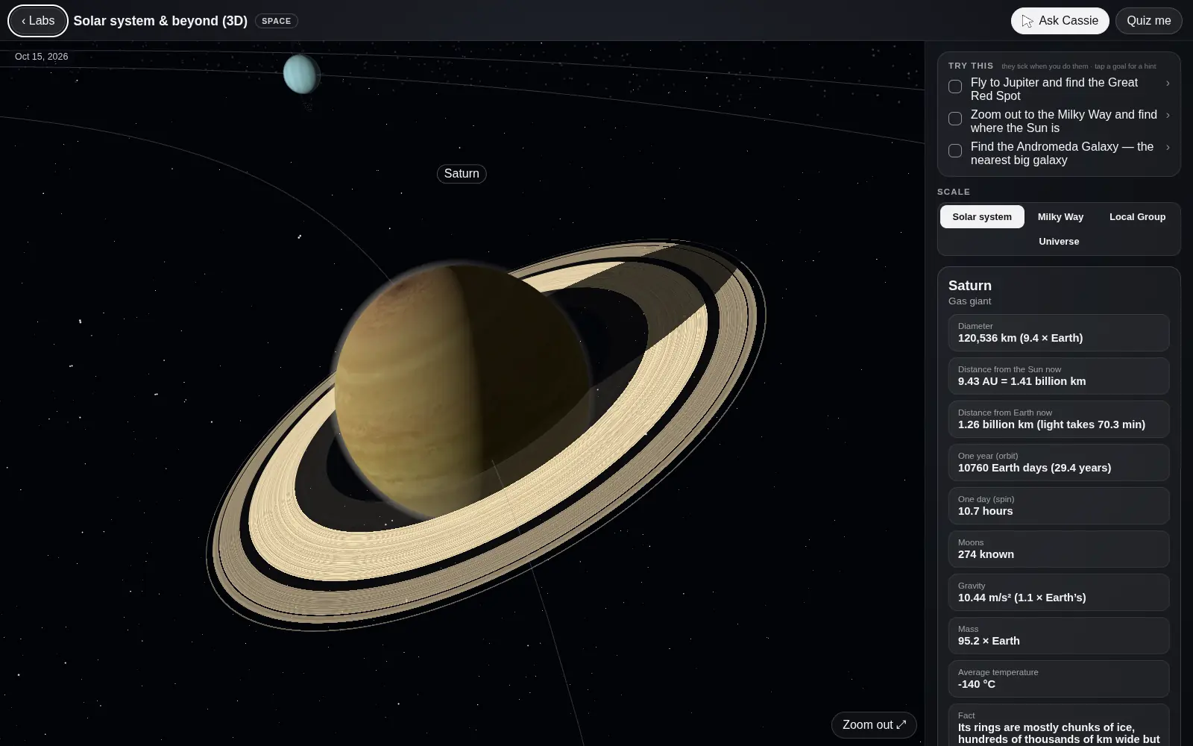Click the Saturn heading in info panel
The image size is (1193, 746).
(x=970, y=286)
